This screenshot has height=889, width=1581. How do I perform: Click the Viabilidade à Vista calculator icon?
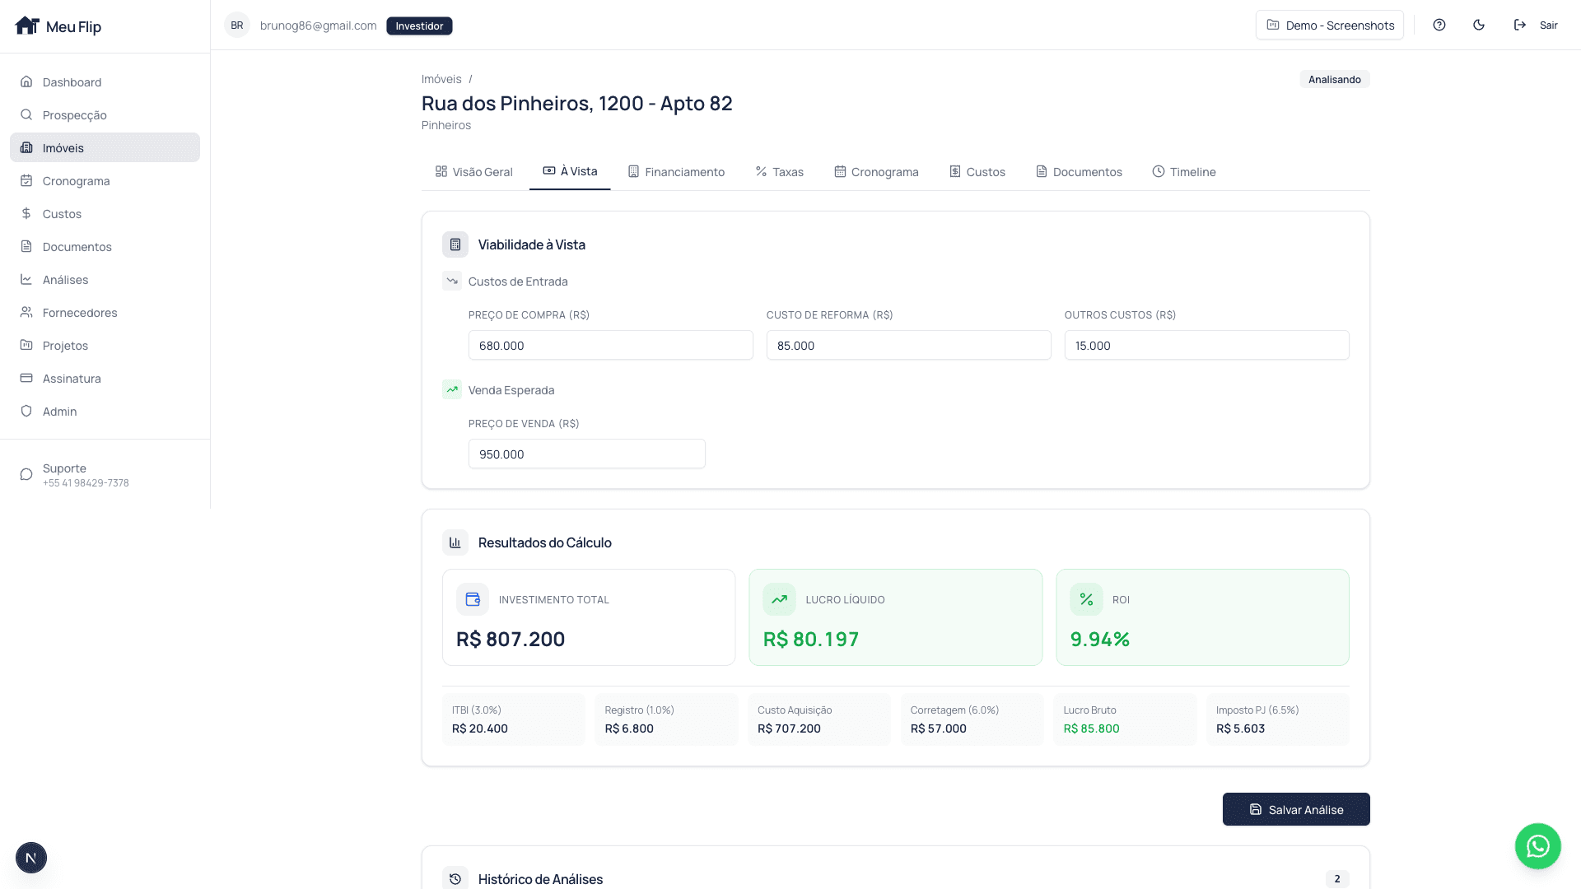[455, 244]
